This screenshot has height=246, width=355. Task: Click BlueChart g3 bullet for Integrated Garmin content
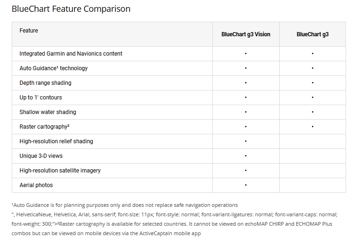coord(313,54)
